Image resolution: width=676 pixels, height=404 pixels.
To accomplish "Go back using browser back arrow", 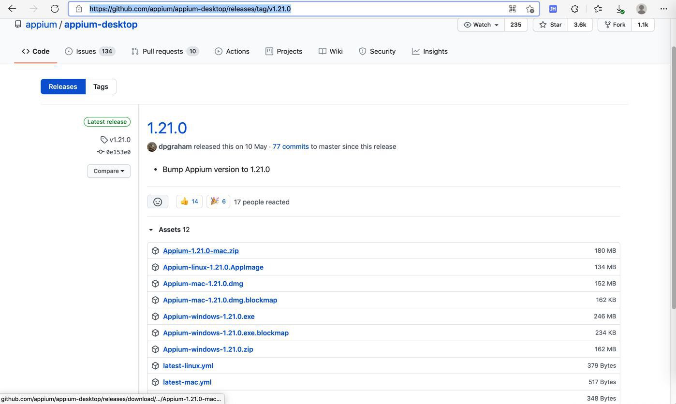I will coord(12,9).
